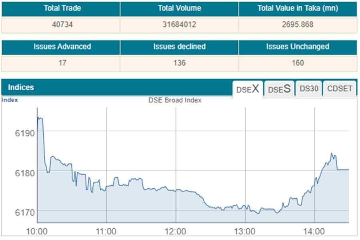Click the DSE Broad Index chart title
Screen dimensions: 360x240
click(175, 100)
